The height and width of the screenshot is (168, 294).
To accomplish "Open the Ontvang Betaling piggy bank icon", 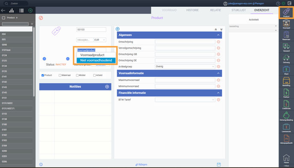I will pos(286,116).
